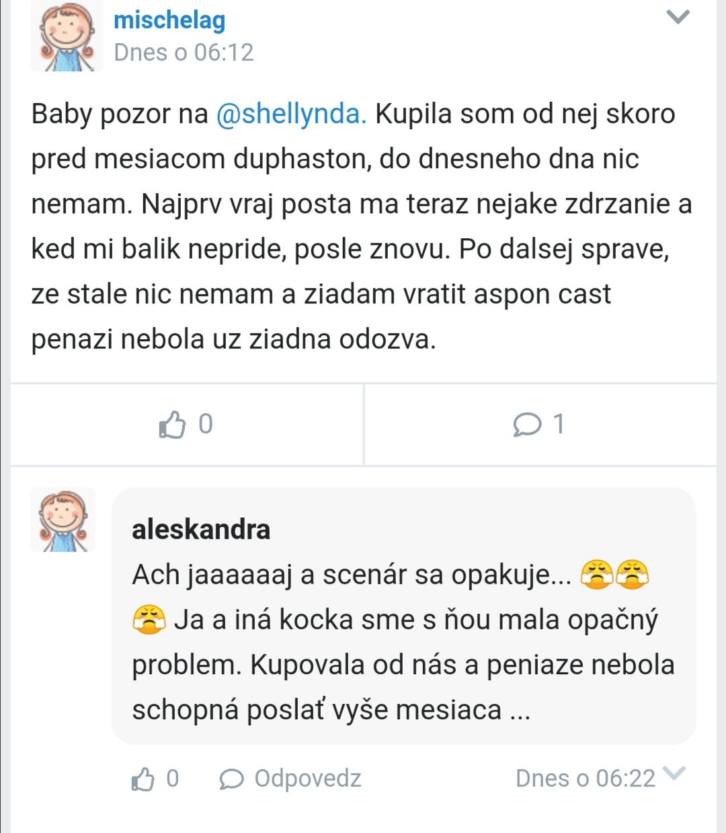Open mischelag's profile avatar
726x833 pixels.
[67, 36]
